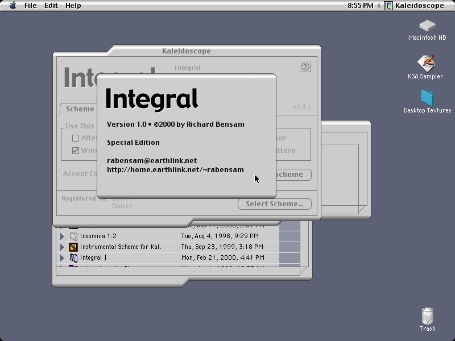Screen dimensions: 455x341
Task: Click the 8:55 PM menu bar clock
Action: click(x=361, y=6)
